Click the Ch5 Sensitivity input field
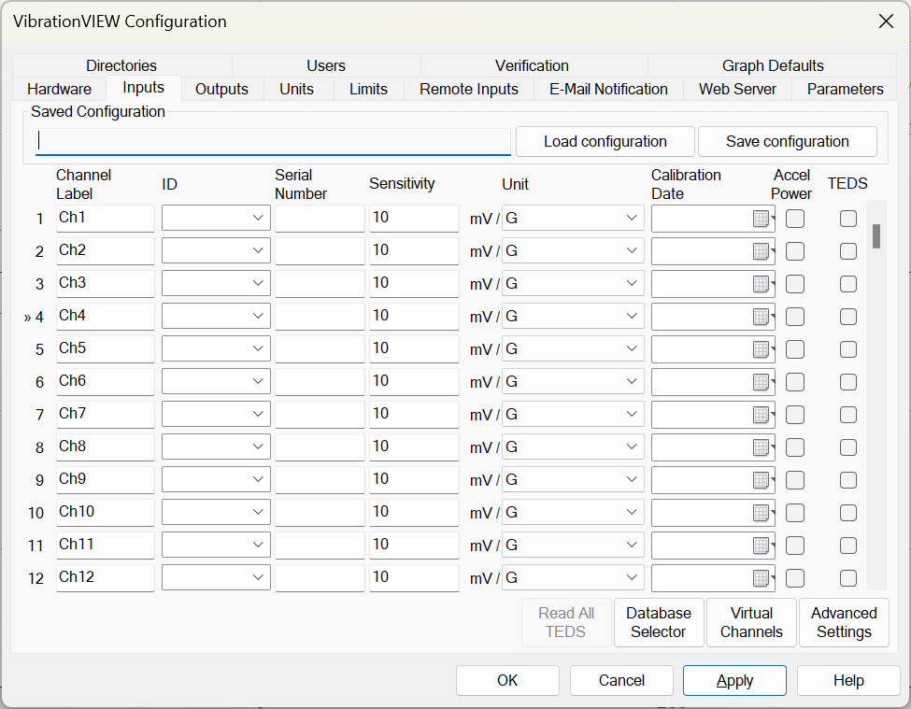 [x=413, y=348]
